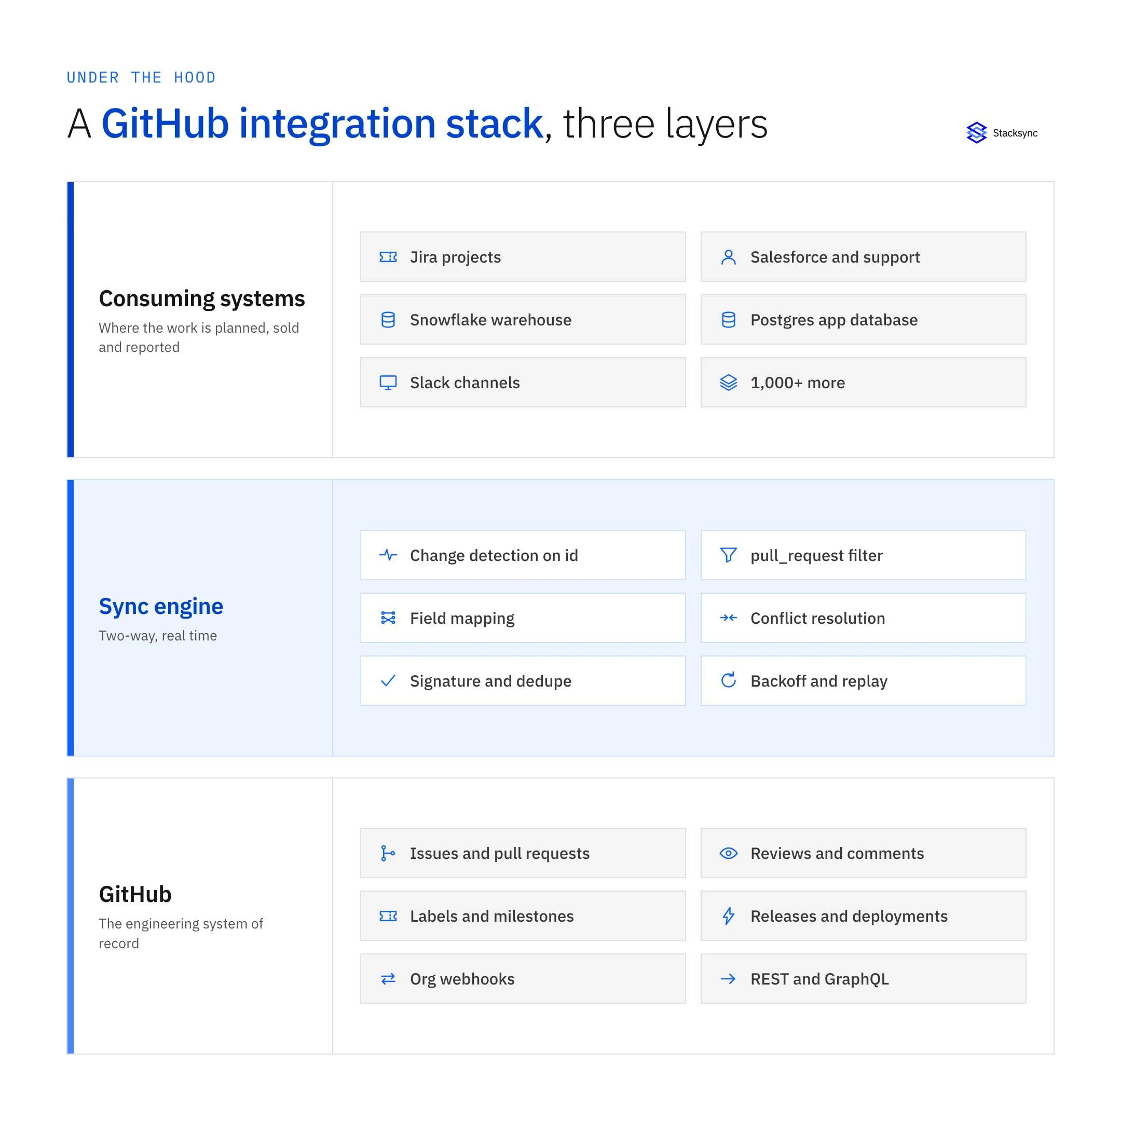Click the ticket icon beside Labels and milestones
The height and width of the screenshot is (1121, 1121).
pos(388,916)
